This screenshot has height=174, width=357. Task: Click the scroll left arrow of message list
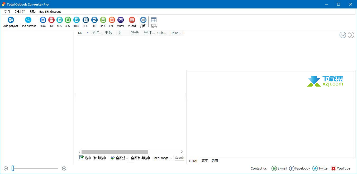(x=79, y=152)
